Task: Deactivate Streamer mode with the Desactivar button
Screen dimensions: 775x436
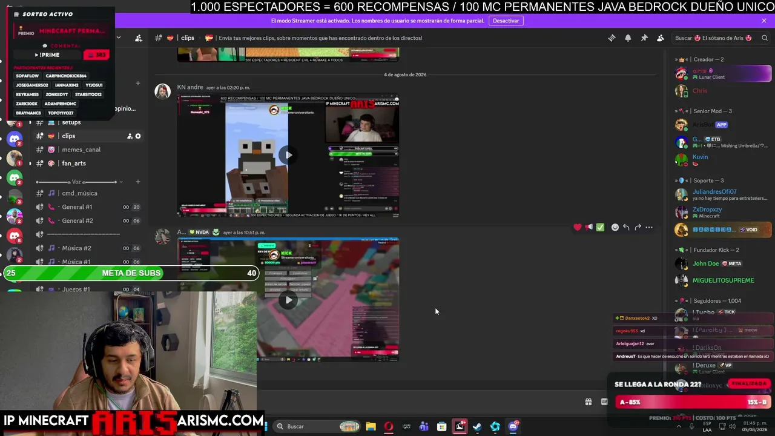Action: tap(506, 21)
